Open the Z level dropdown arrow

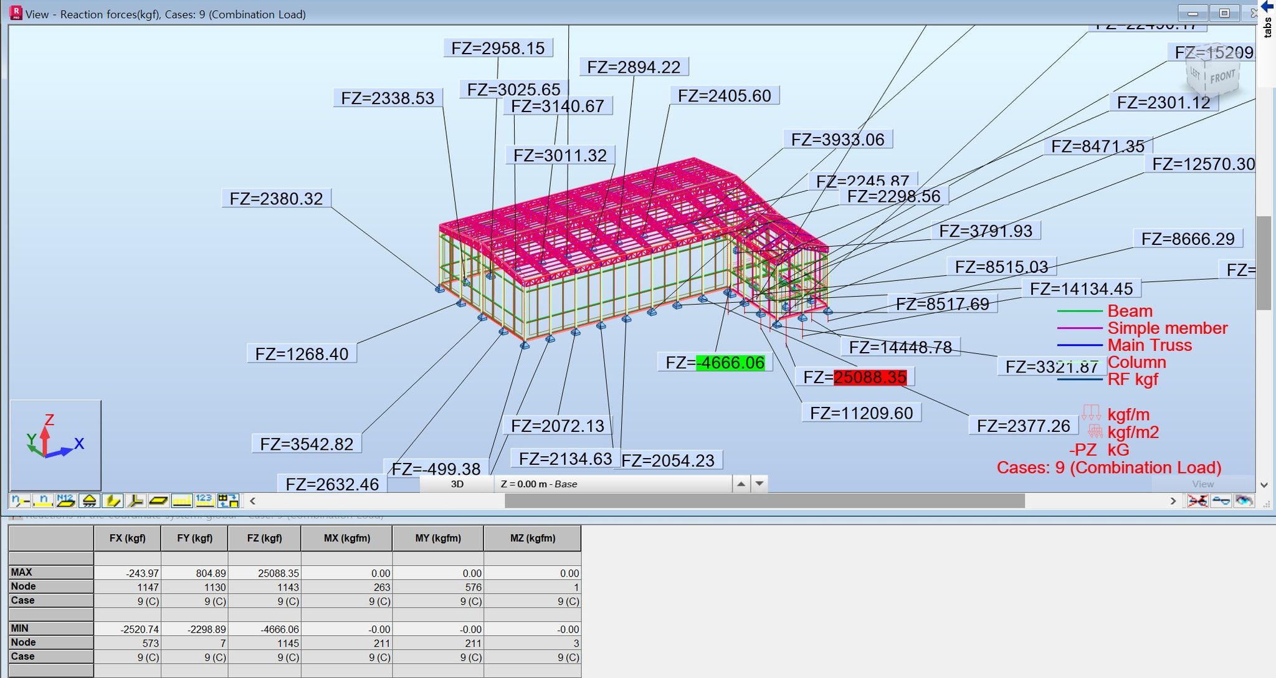pos(759,484)
